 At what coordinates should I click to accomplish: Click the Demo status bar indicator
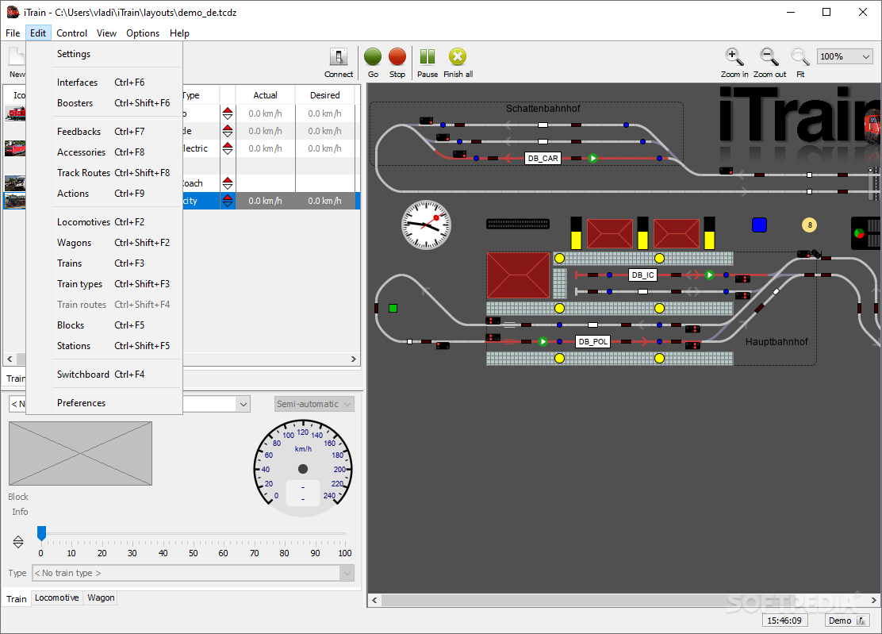coord(846,621)
